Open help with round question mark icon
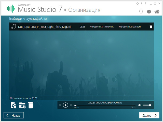 149,11
